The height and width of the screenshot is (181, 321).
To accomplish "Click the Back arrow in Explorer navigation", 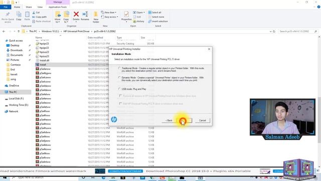I will (4, 31).
